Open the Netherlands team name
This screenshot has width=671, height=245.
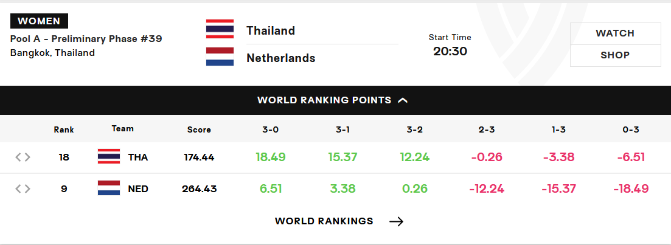(280, 58)
